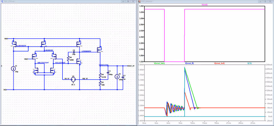Click the red V(vout_buf) trace label

(219, 63)
